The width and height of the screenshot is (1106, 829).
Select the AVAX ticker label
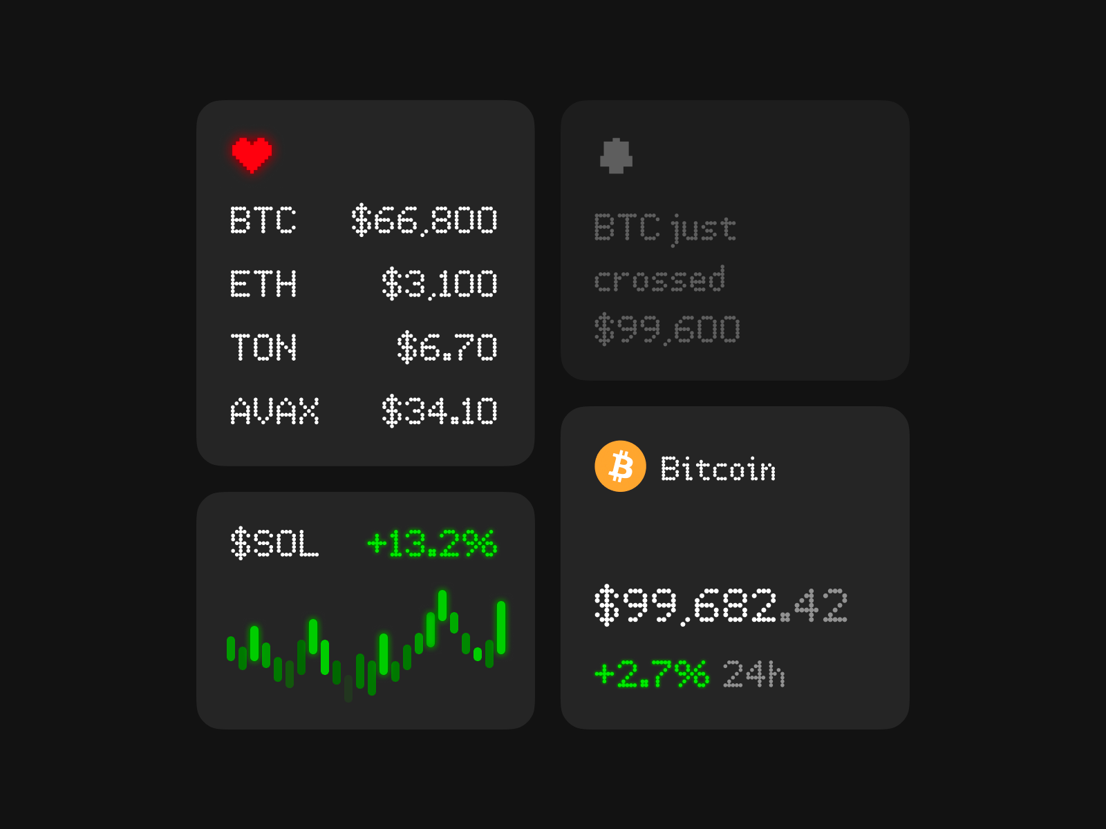click(274, 411)
